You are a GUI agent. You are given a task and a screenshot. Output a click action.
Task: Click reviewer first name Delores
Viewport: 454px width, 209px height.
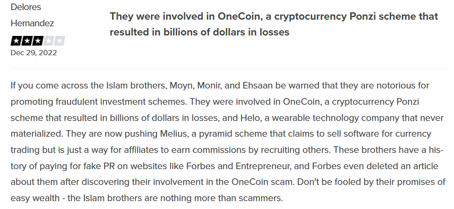[x=26, y=7]
